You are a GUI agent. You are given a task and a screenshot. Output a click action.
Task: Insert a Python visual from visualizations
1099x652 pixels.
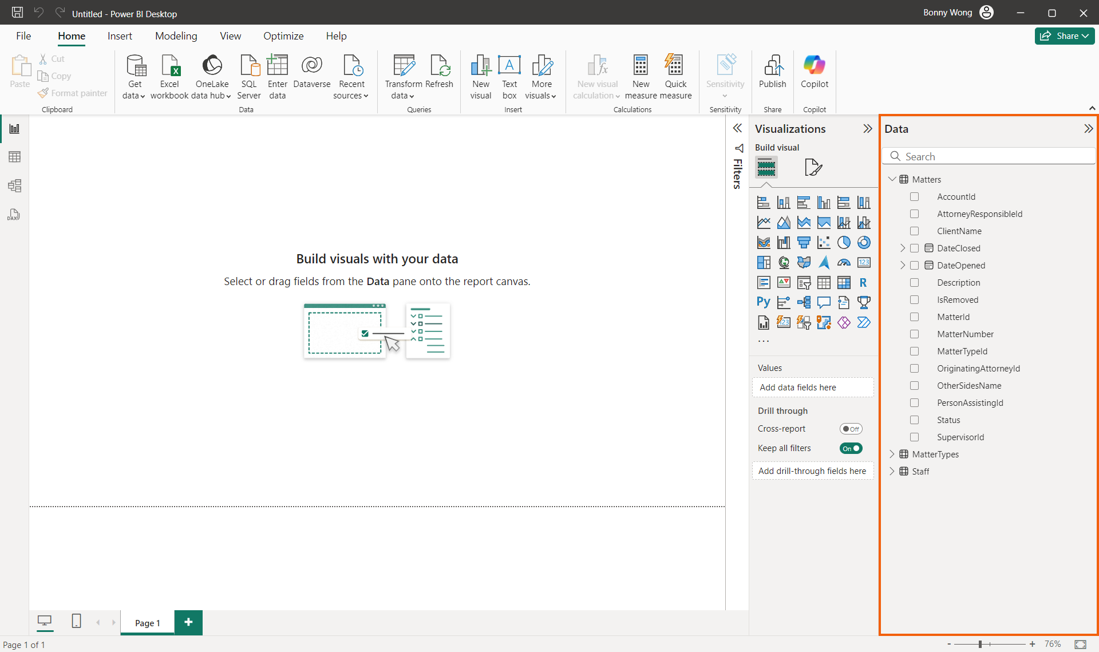tap(763, 302)
